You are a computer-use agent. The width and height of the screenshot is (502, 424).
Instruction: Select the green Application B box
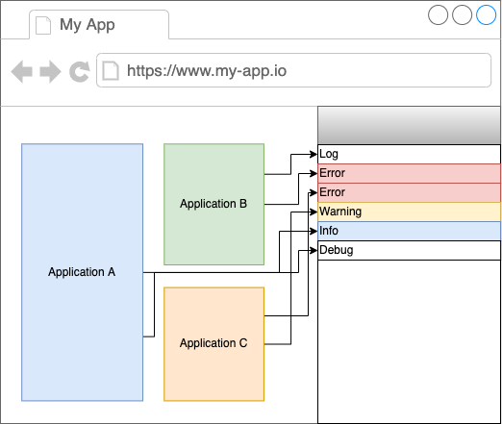coord(213,204)
